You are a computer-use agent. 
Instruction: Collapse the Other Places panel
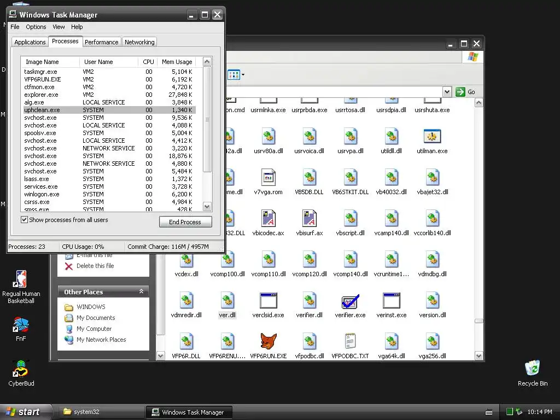(141, 291)
